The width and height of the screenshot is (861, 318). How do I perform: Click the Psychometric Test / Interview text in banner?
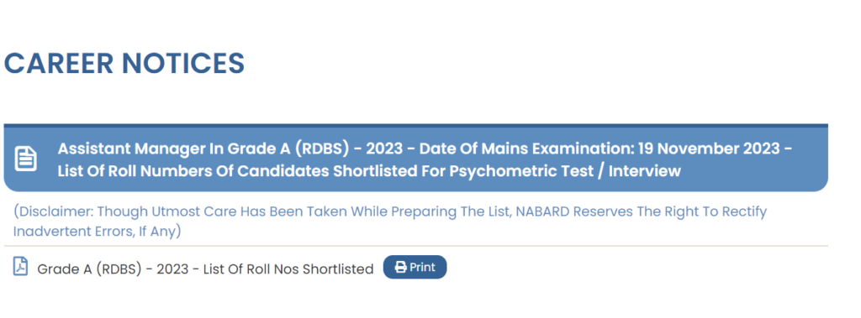pyautogui.click(x=565, y=171)
